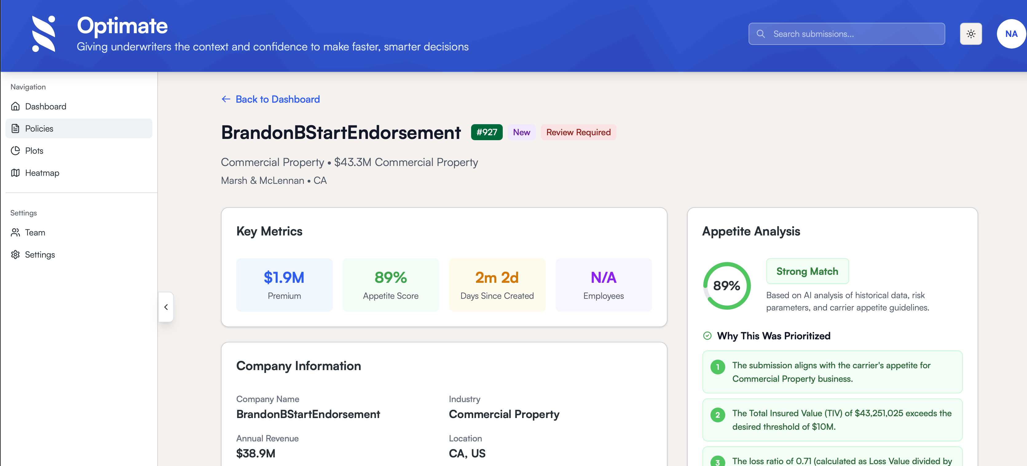
Task: Click the number 1 reason badge
Action: click(x=718, y=367)
